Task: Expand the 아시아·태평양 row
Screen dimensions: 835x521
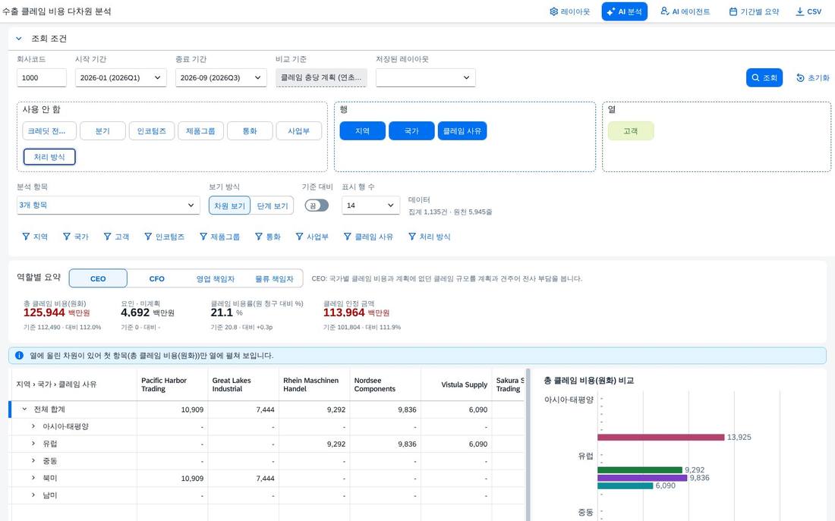Action: click(33, 426)
